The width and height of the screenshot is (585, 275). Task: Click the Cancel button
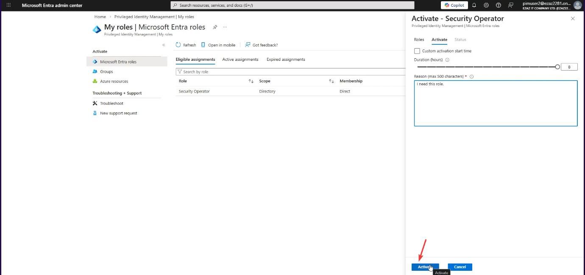[x=460, y=267]
